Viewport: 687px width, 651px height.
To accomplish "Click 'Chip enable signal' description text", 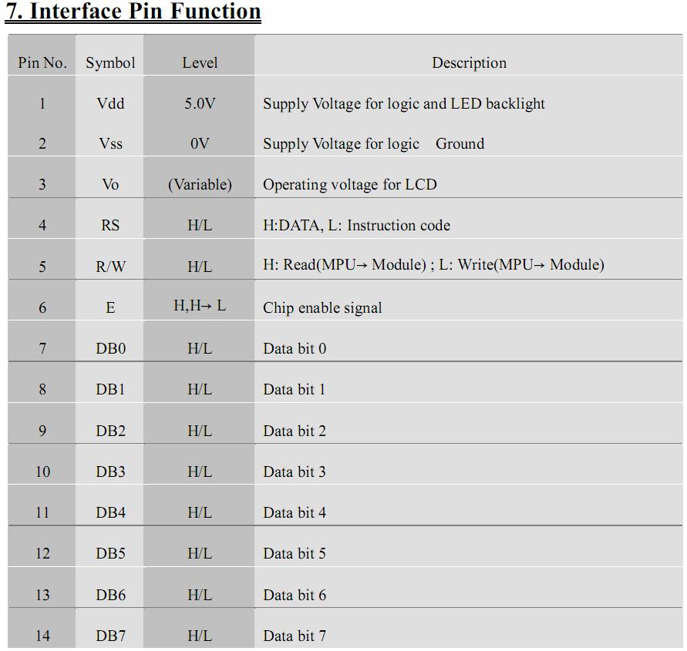I will [322, 307].
